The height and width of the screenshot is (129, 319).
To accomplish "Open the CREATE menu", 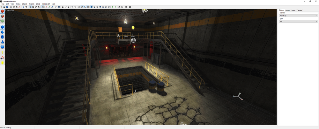I will [25, 4].
